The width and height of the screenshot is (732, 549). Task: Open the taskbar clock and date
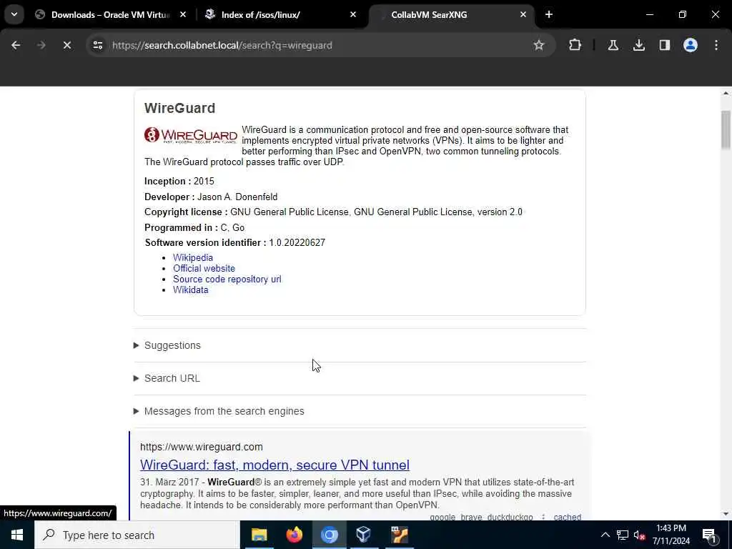[671, 535]
